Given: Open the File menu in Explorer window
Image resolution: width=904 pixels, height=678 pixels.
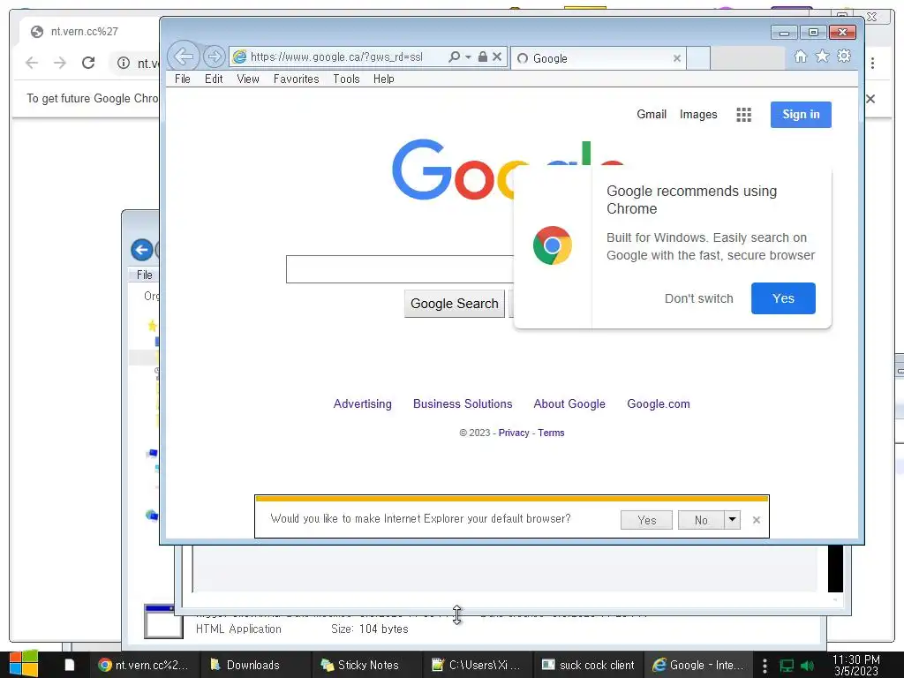Looking at the screenshot, I should [x=144, y=275].
